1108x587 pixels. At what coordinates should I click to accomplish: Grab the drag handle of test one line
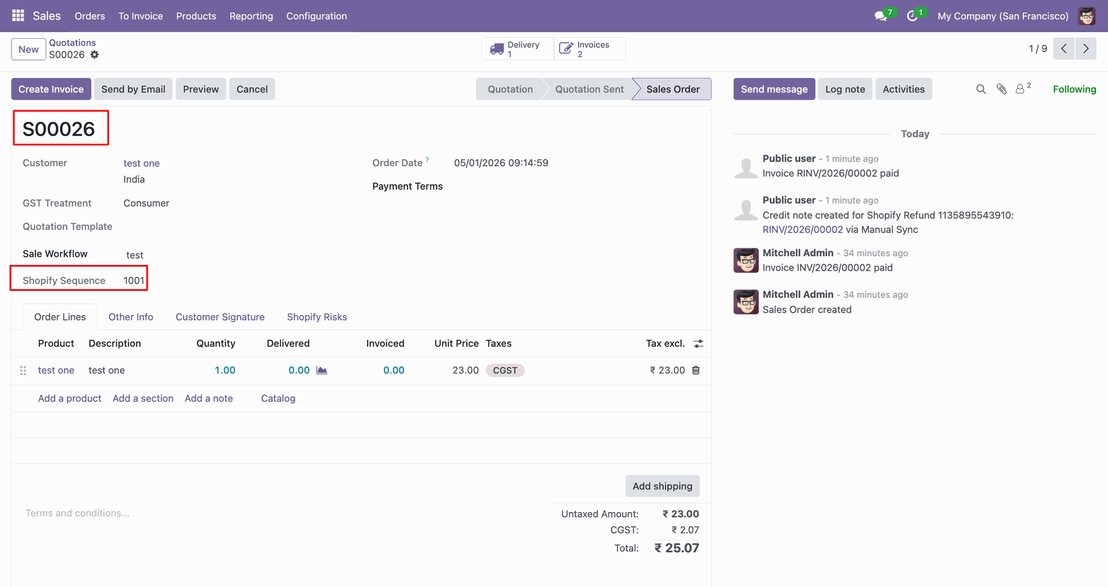click(23, 371)
